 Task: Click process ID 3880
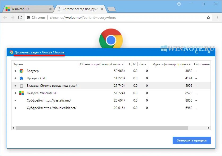tap(189, 71)
